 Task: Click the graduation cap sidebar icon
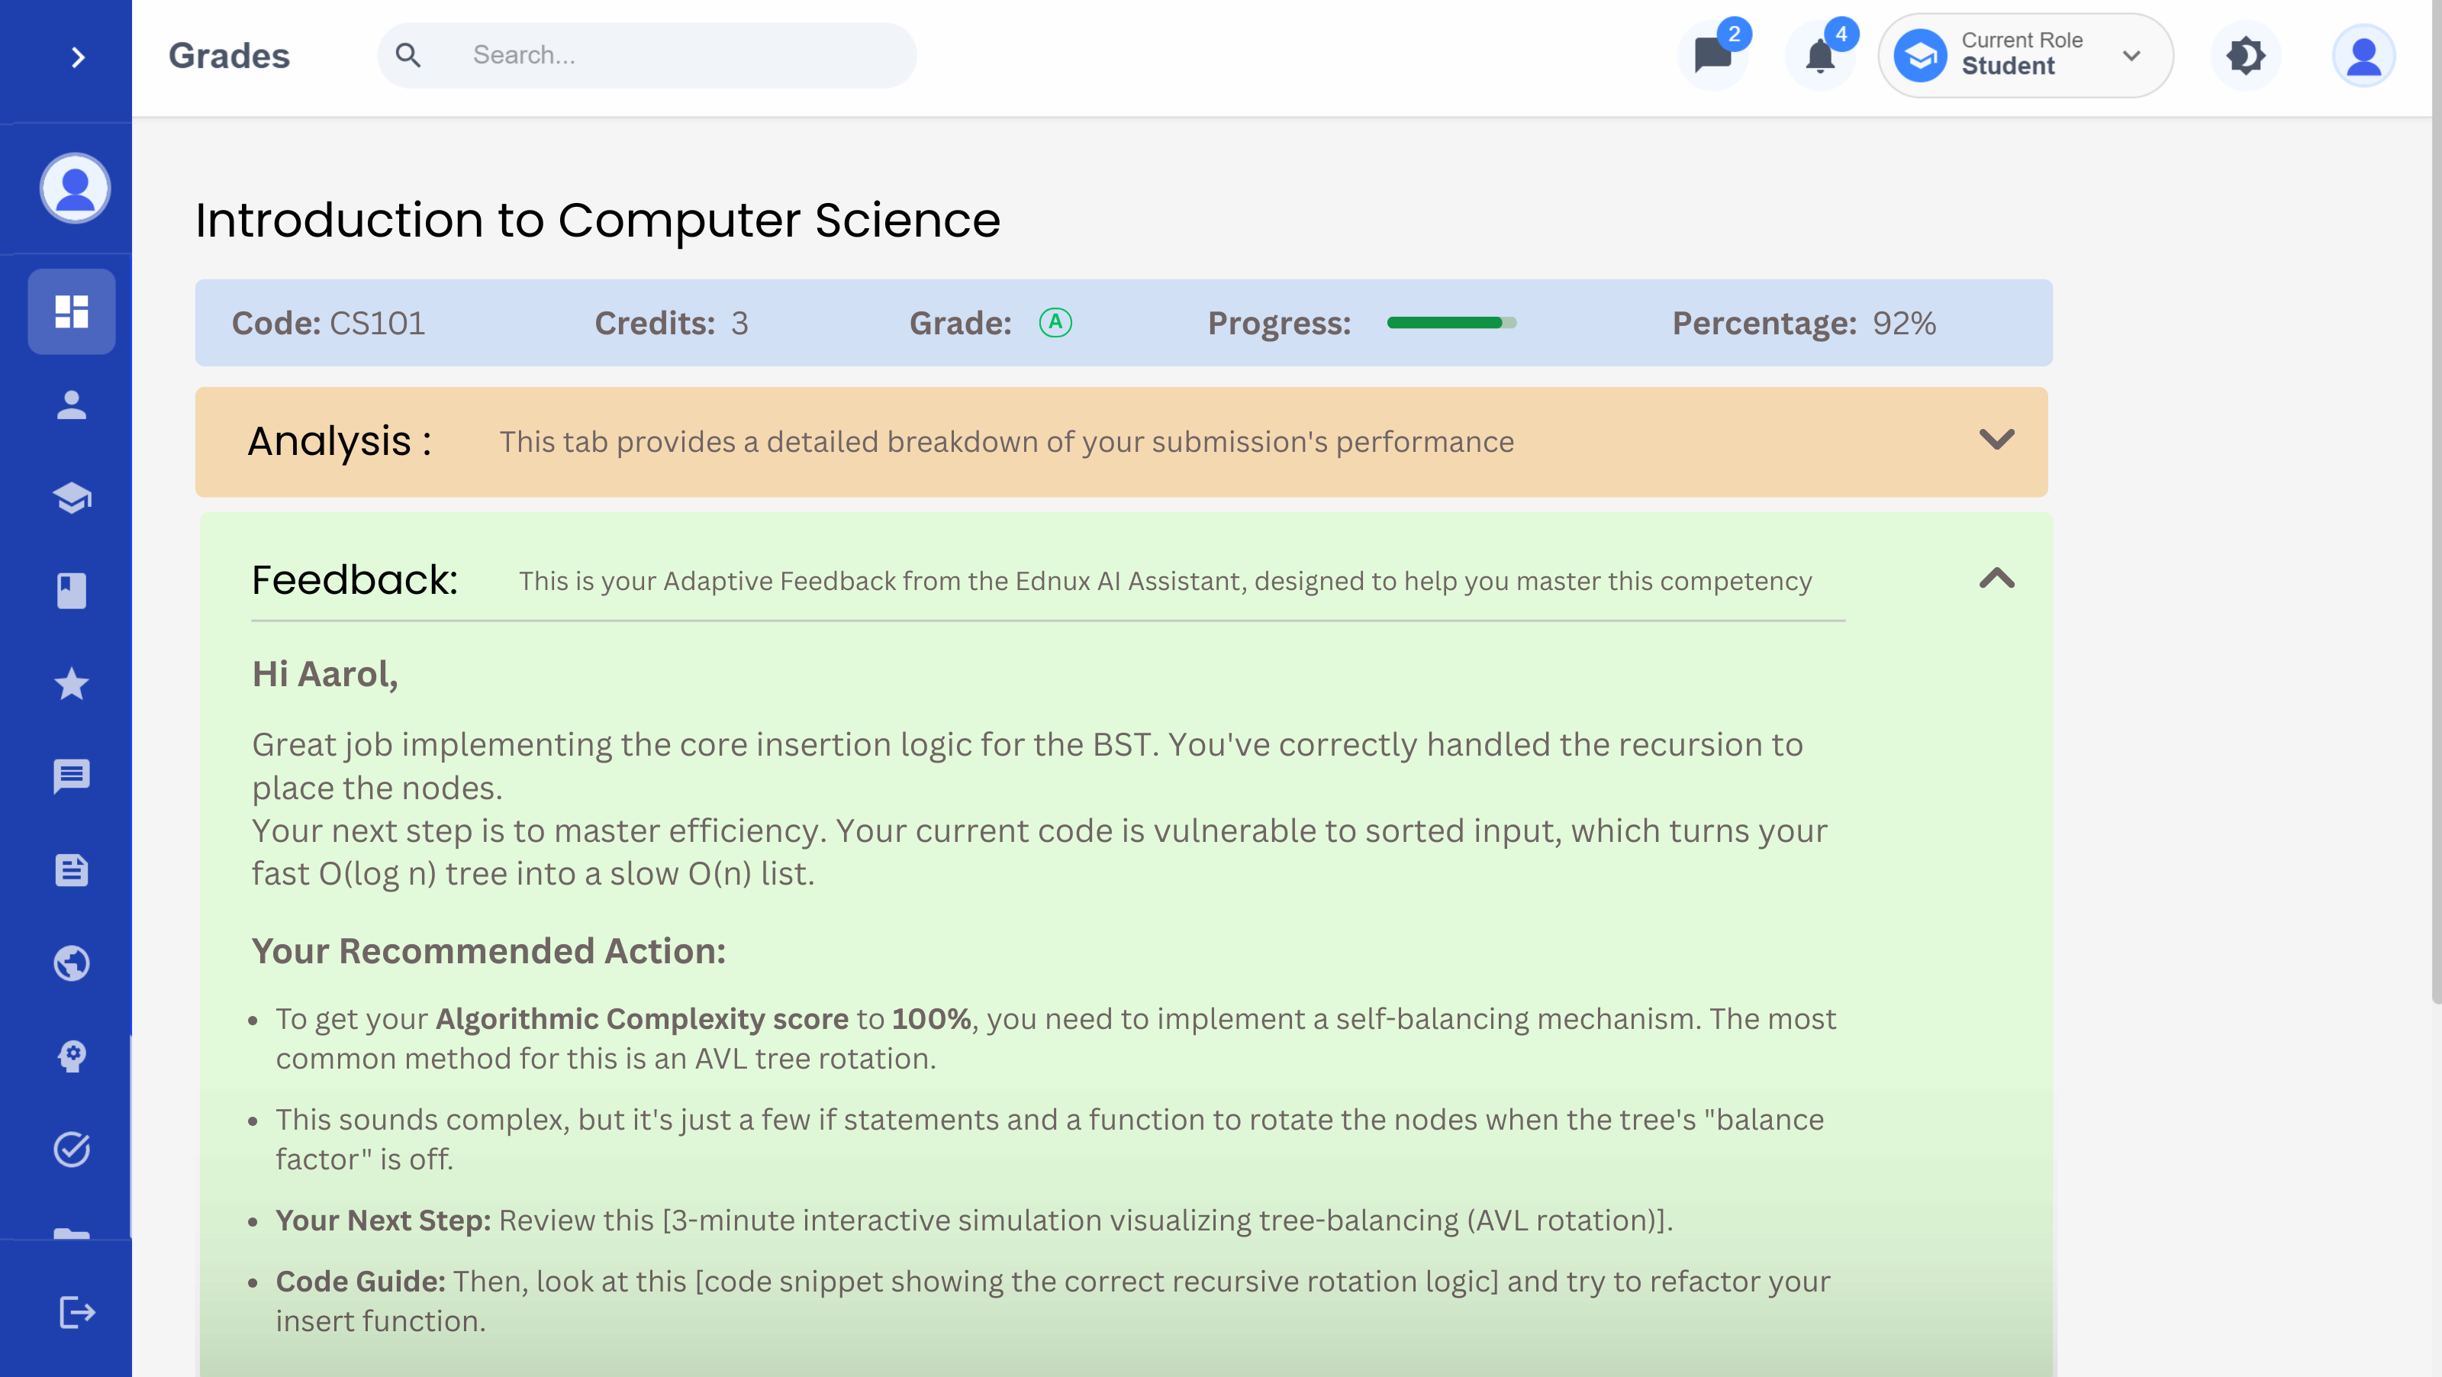point(72,498)
